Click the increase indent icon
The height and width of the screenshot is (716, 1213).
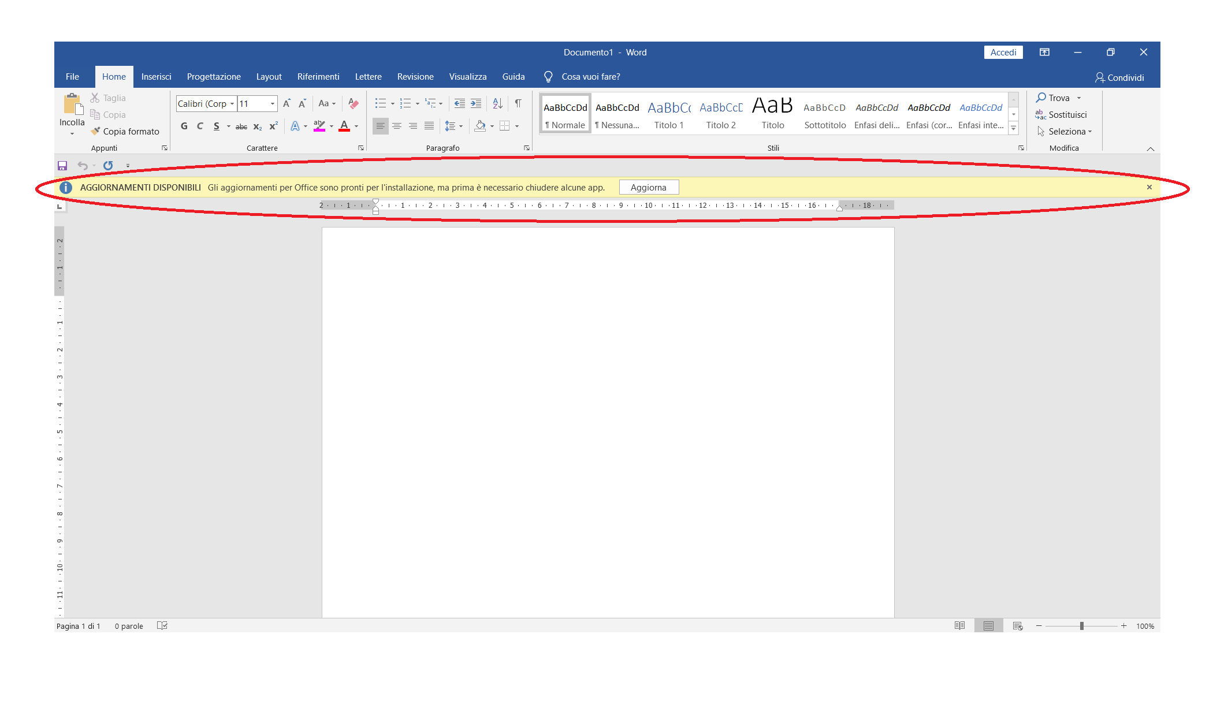pyautogui.click(x=476, y=103)
